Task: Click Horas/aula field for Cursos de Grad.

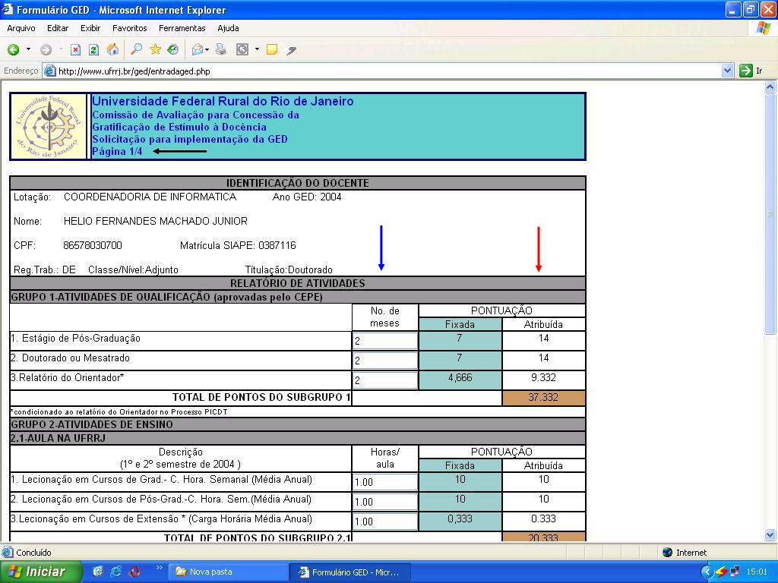Action: click(385, 482)
